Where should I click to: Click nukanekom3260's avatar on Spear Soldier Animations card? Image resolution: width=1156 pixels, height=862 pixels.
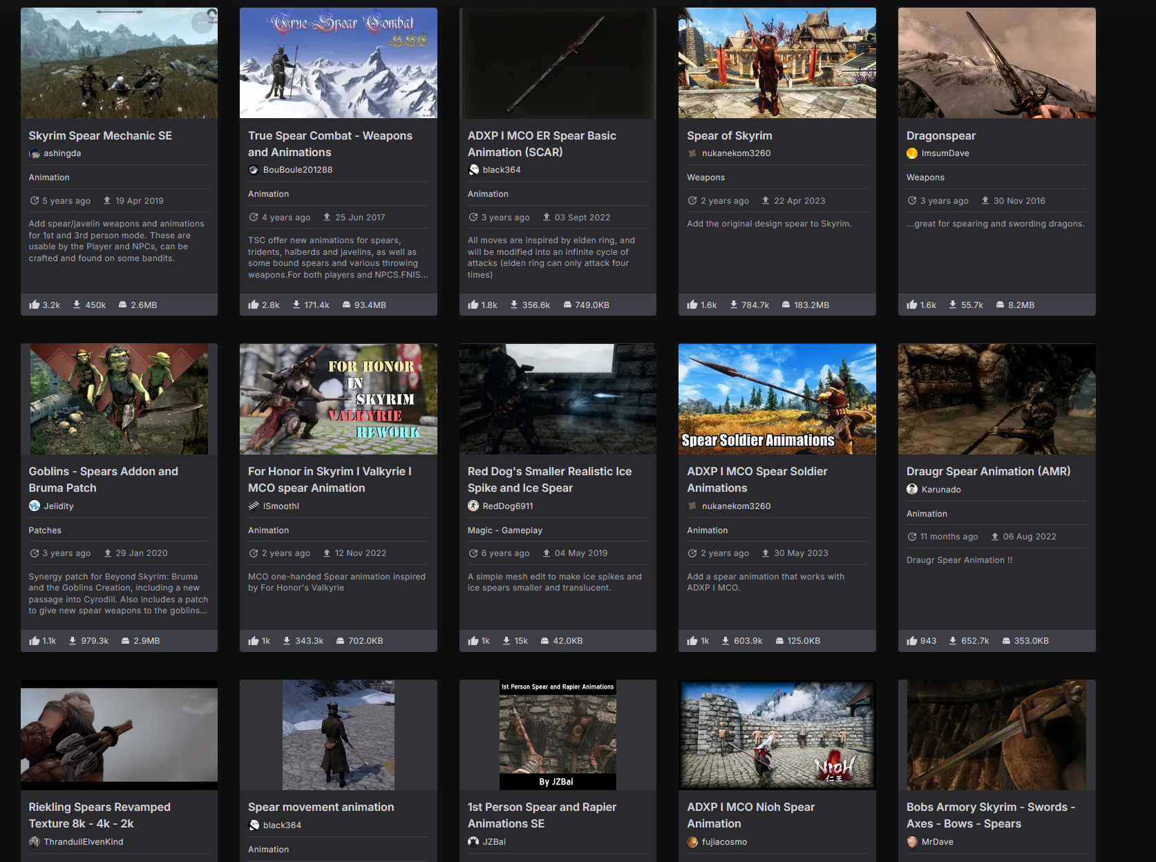(692, 506)
